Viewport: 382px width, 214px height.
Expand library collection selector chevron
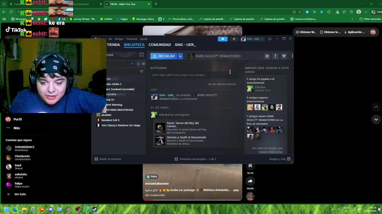pyautogui.click(x=132, y=64)
